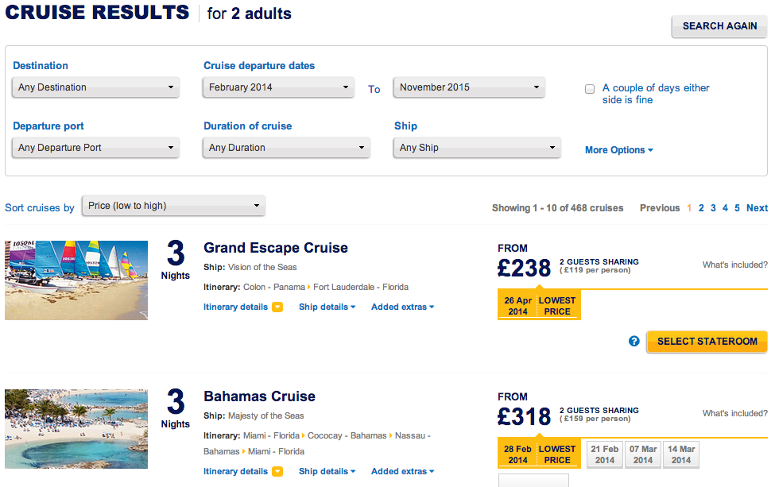Change the 'Price (low to high)' sort order
Viewport: 775px width, 487px height.
click(174, 206)
